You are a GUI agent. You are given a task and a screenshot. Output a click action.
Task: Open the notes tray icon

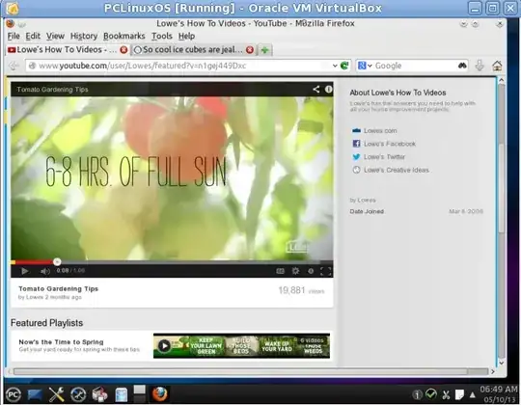459,394
